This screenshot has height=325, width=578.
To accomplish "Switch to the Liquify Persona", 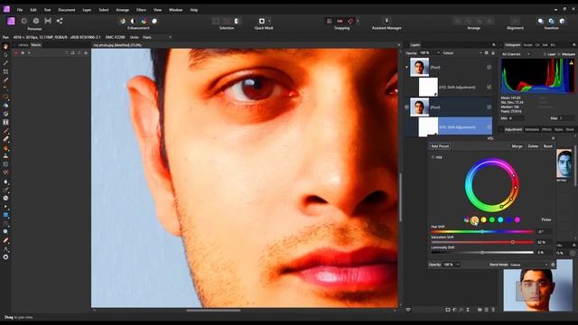I will click(x=24, y=21).
